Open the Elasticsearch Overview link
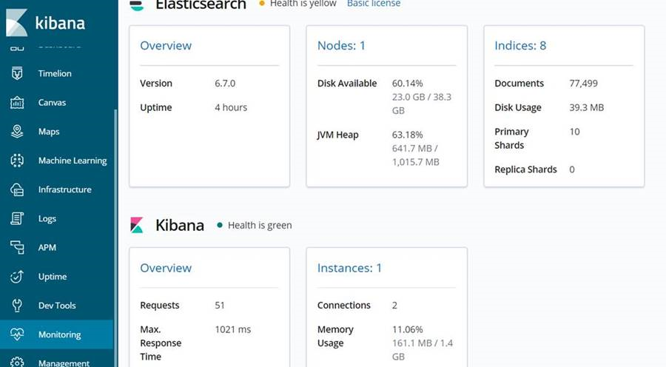 pyautogui.click(x=166, y=45)
